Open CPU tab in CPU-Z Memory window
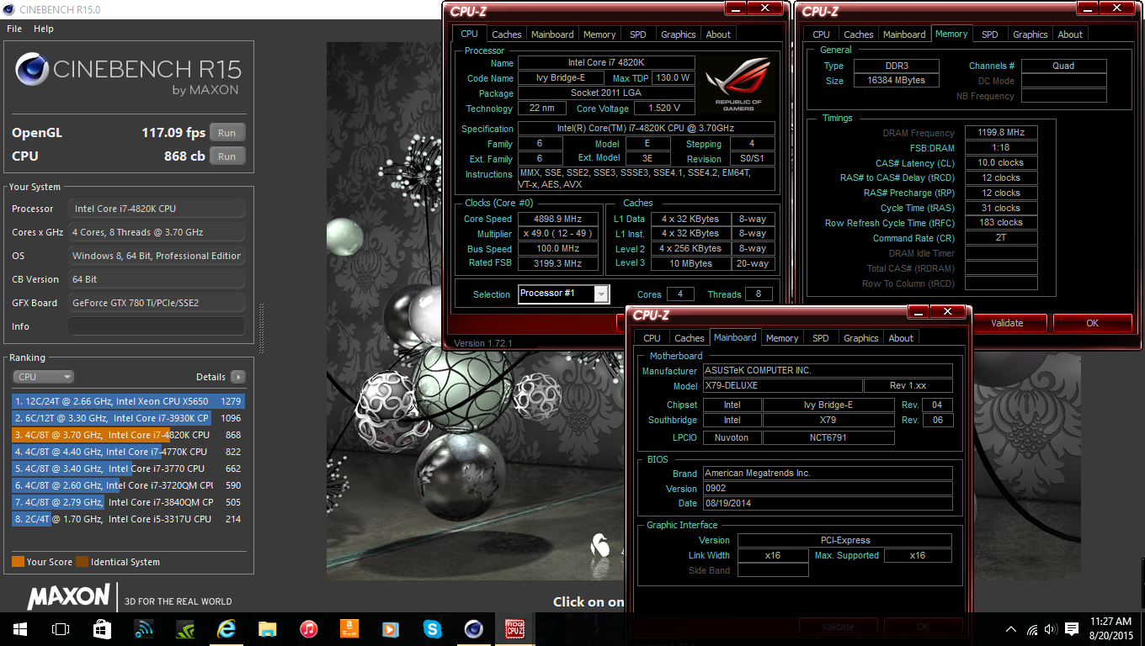 pyautogui.click(x=821, y=34)
